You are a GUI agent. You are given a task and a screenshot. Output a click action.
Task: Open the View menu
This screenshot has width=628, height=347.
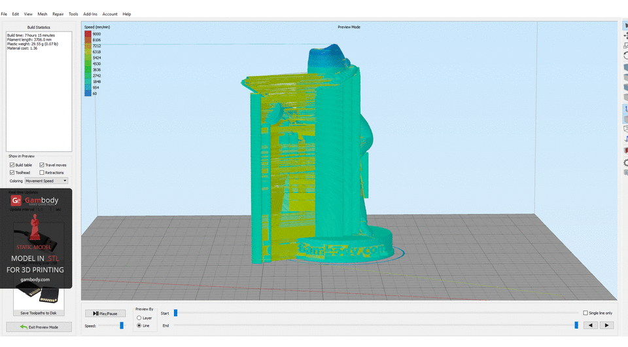tap(28, 14)
